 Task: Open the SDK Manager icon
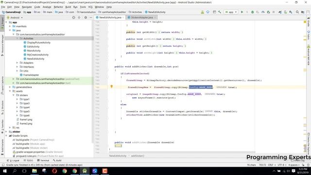[291, 12]
